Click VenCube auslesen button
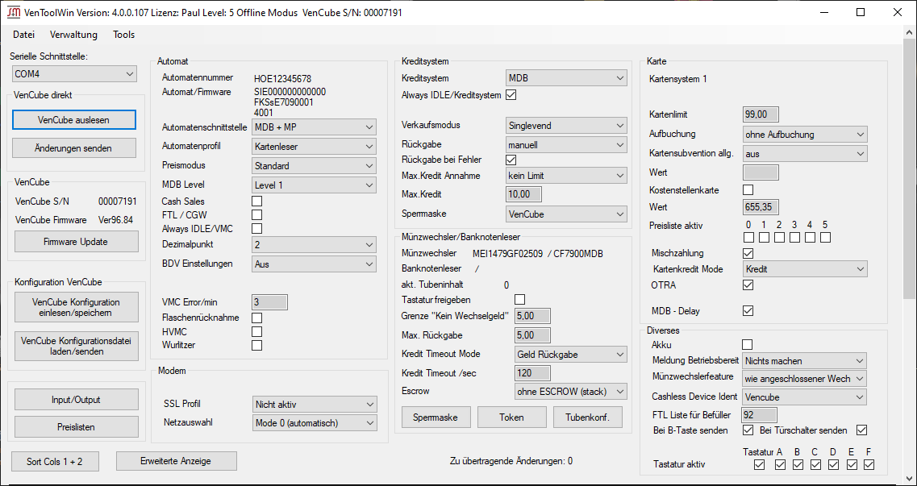 click(74, 119)
